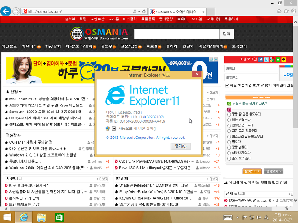The height and width of the screenshot is (223, 298).
Task: Close the Internet Explorer 정보 dialog
Action: pos(197,74)
